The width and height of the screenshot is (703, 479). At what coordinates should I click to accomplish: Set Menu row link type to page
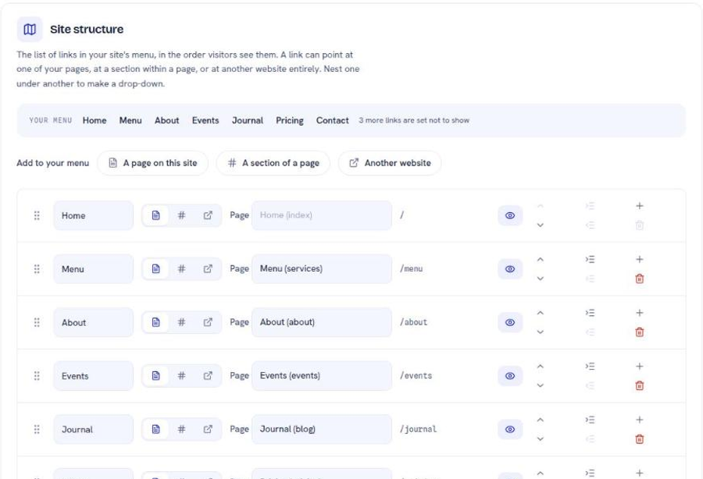[x=155, y=268]
